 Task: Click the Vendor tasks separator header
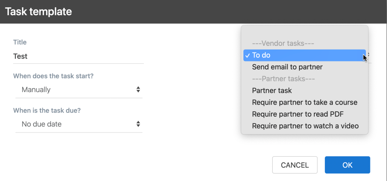[x=283, y=44]
